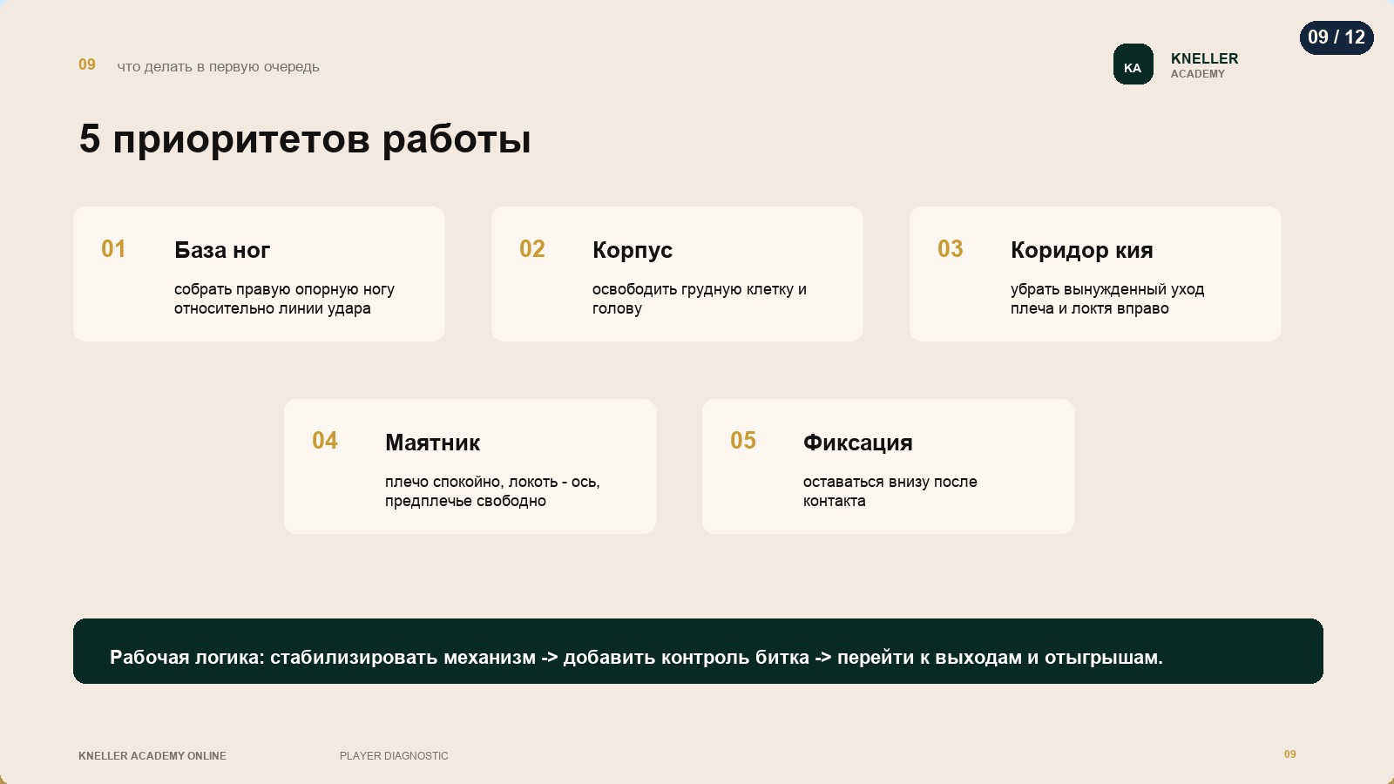Click the heading '5 приоритетов работы'
This screenshot has width=1394, height=784.
coord(305,139)
